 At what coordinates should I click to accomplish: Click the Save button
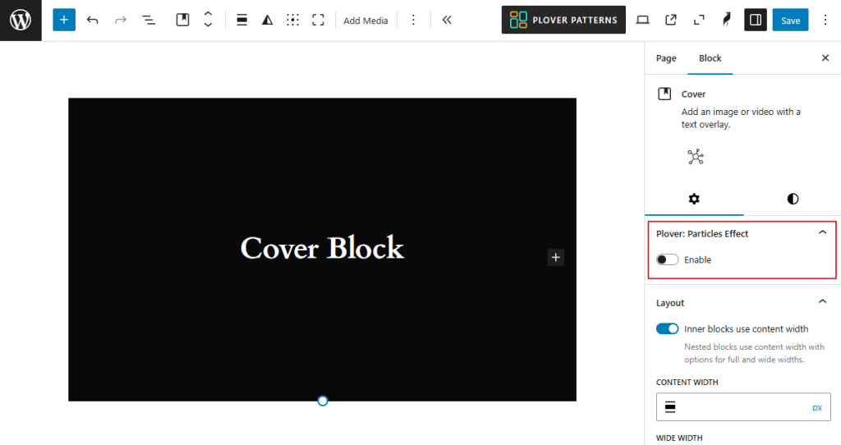point(790,20)
